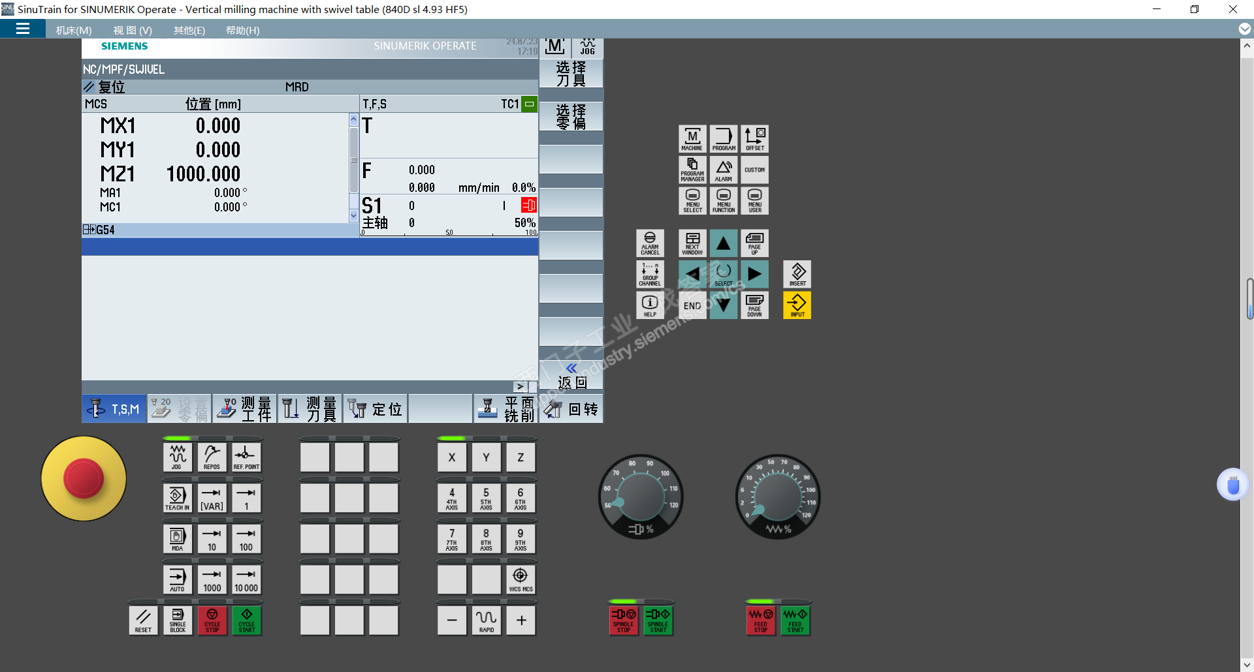1254x672 pixels.
Task: Activate REPOS mode key
Action: tap(212, 457)
